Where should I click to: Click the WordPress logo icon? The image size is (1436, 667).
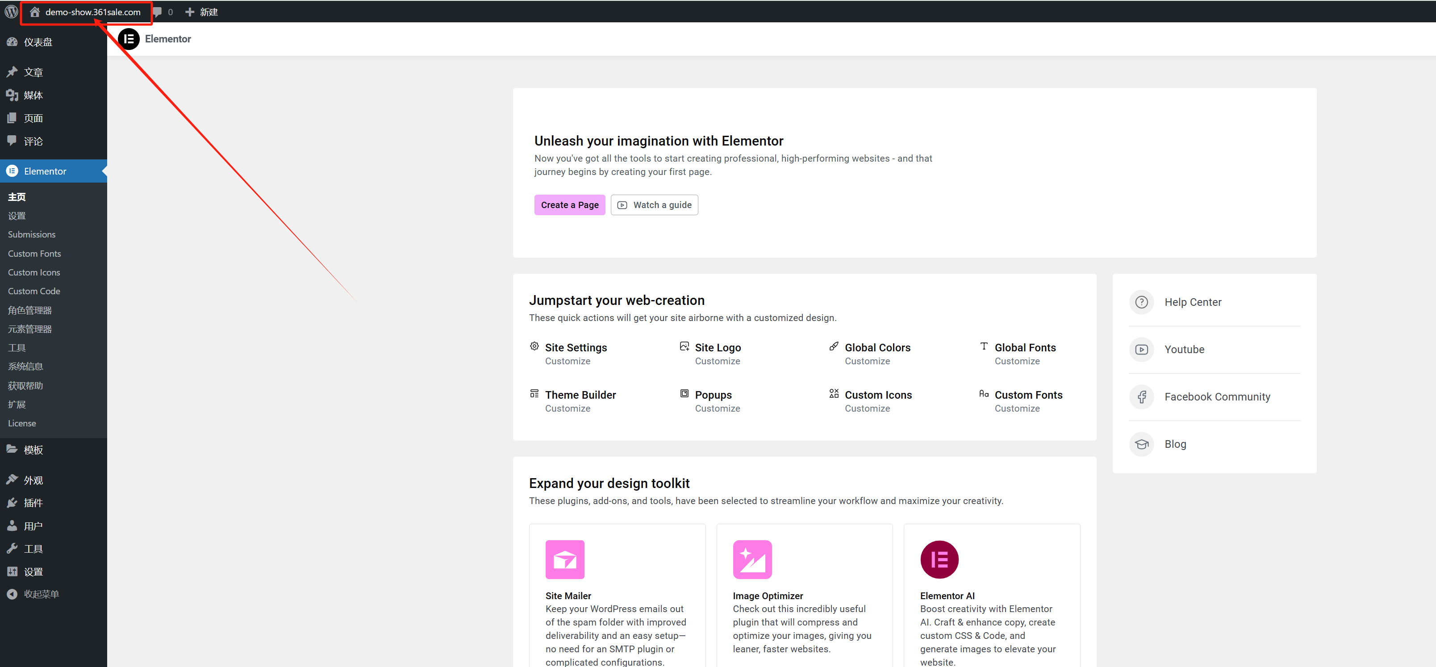click(x=11, y=12)
